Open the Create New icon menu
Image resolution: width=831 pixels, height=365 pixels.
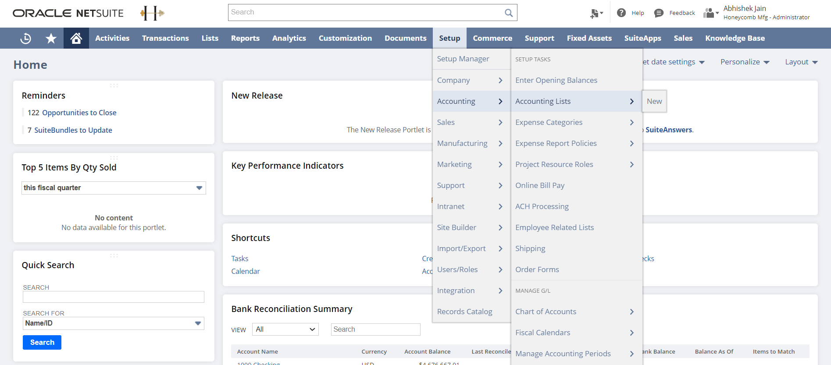pos(596,14)
